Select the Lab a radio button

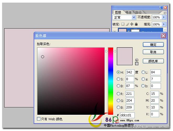point(143,79)
